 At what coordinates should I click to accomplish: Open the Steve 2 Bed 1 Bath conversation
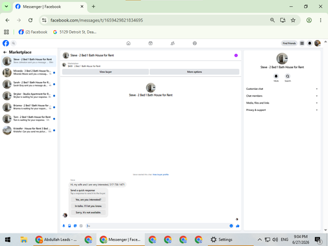(x=29, y=61)
